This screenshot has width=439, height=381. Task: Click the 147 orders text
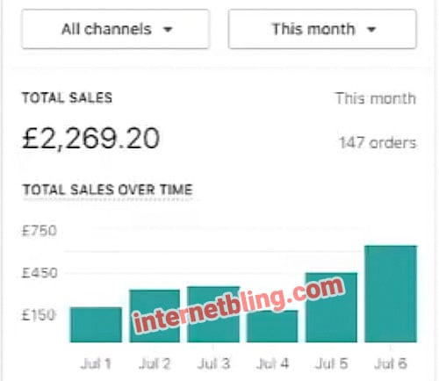click(x=378, y=143)
